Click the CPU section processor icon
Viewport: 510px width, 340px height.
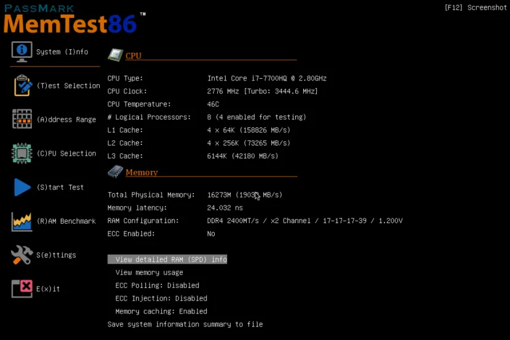[115, 55]
